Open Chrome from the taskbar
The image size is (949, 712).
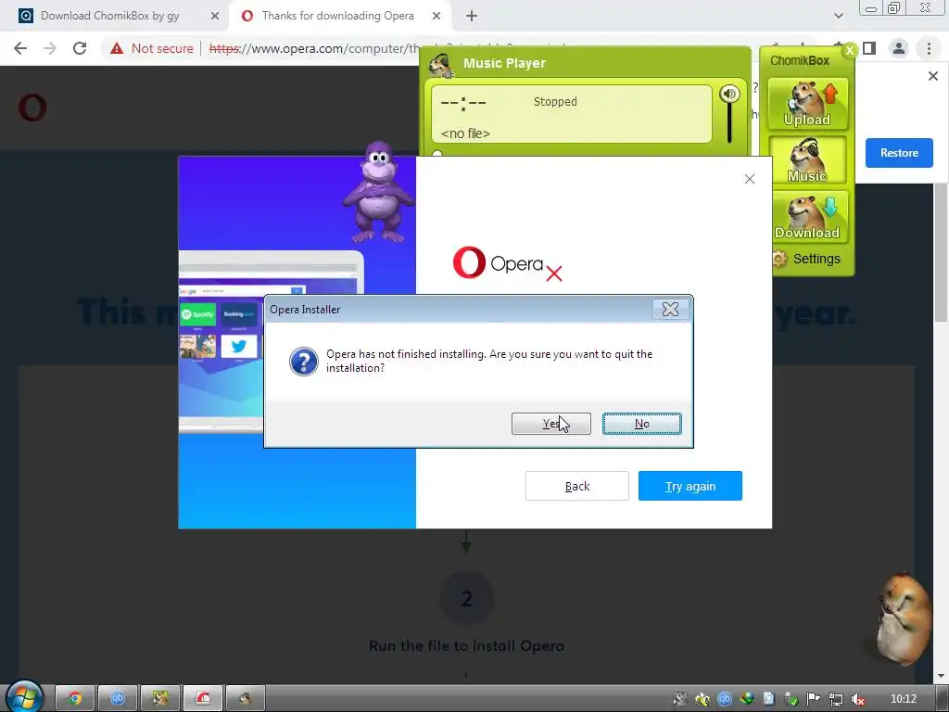tap(75, 698)
